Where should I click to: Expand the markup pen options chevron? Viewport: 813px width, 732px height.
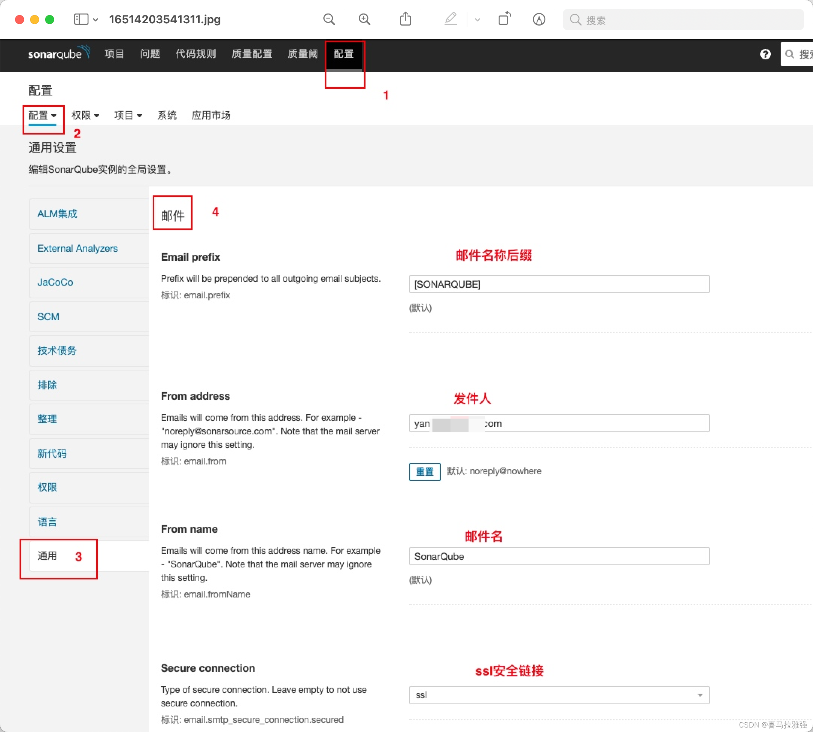(x=477, y=20)
